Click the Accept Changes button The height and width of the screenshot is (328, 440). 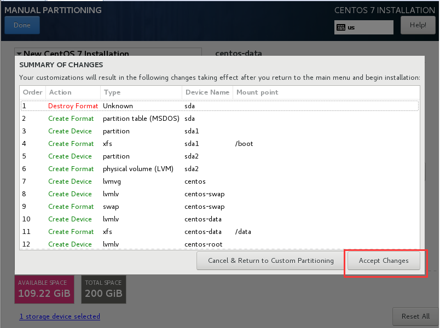point(384,261)
